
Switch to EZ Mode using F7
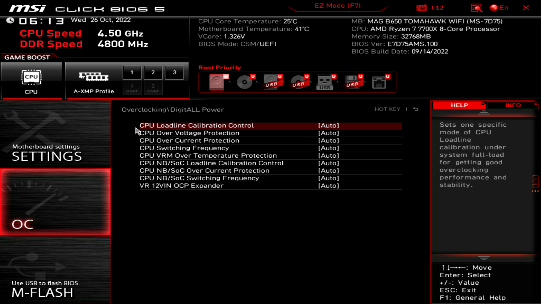(338, 6)
